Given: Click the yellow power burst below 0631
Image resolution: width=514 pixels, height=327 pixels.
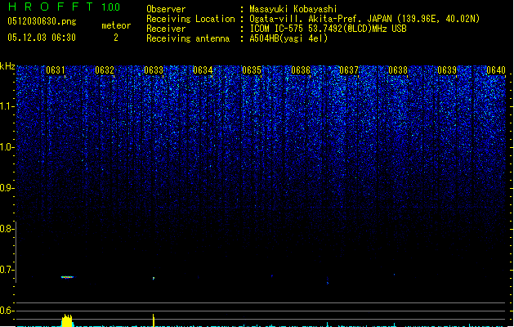Looking at the screenshot, I should point(67,320).
